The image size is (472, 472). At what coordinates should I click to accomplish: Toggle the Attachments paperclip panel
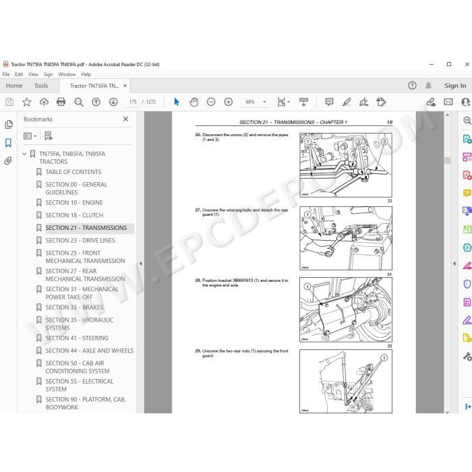(x=8, y=160)
